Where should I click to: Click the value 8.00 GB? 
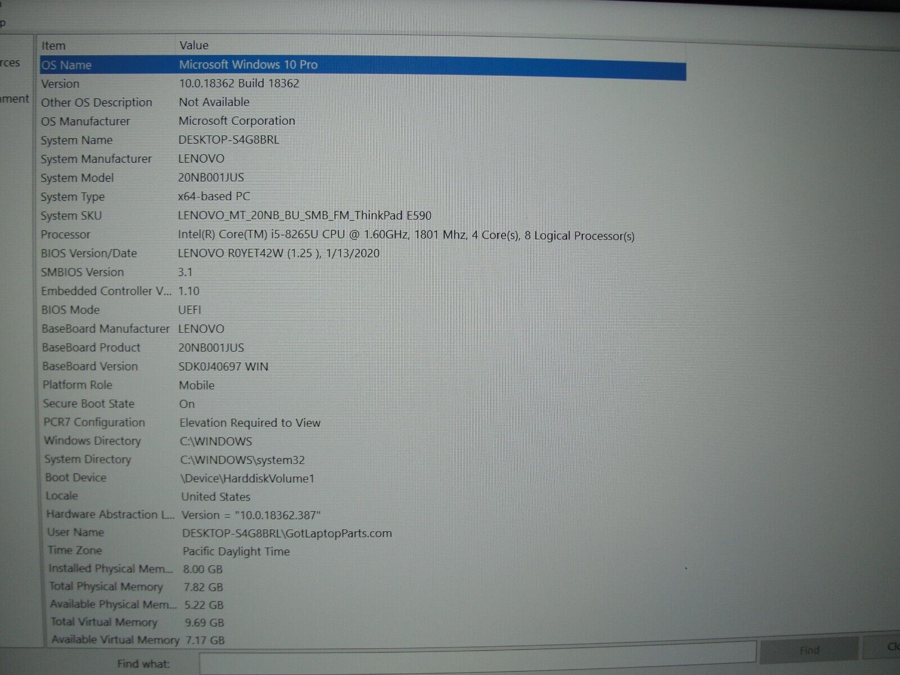click(202, 569)
